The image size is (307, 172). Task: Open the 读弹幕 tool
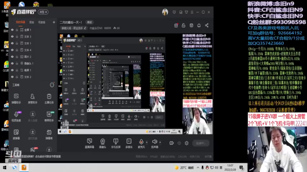click(16, 134)
